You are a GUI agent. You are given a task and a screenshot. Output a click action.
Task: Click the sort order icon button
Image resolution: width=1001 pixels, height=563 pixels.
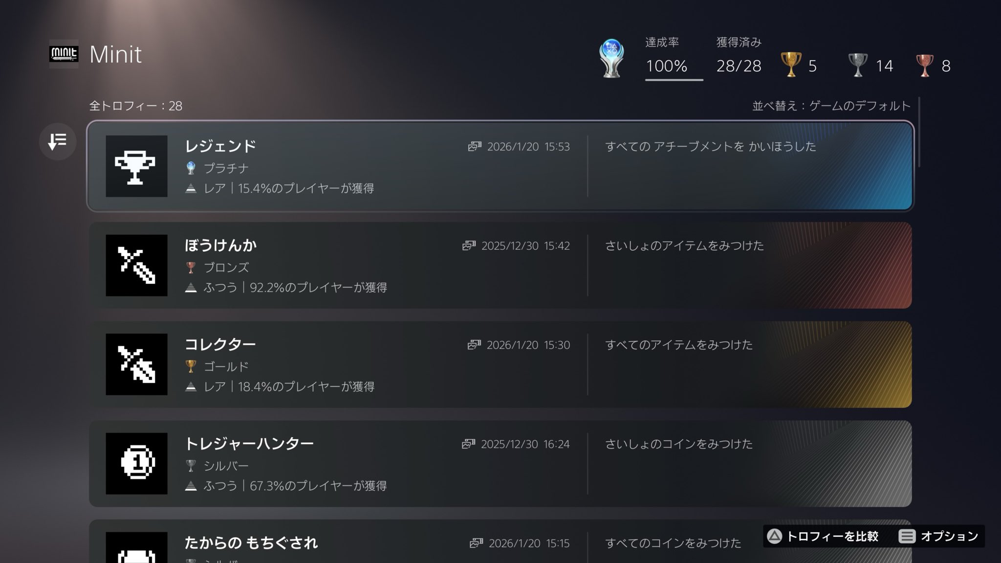tap(58, 142)
